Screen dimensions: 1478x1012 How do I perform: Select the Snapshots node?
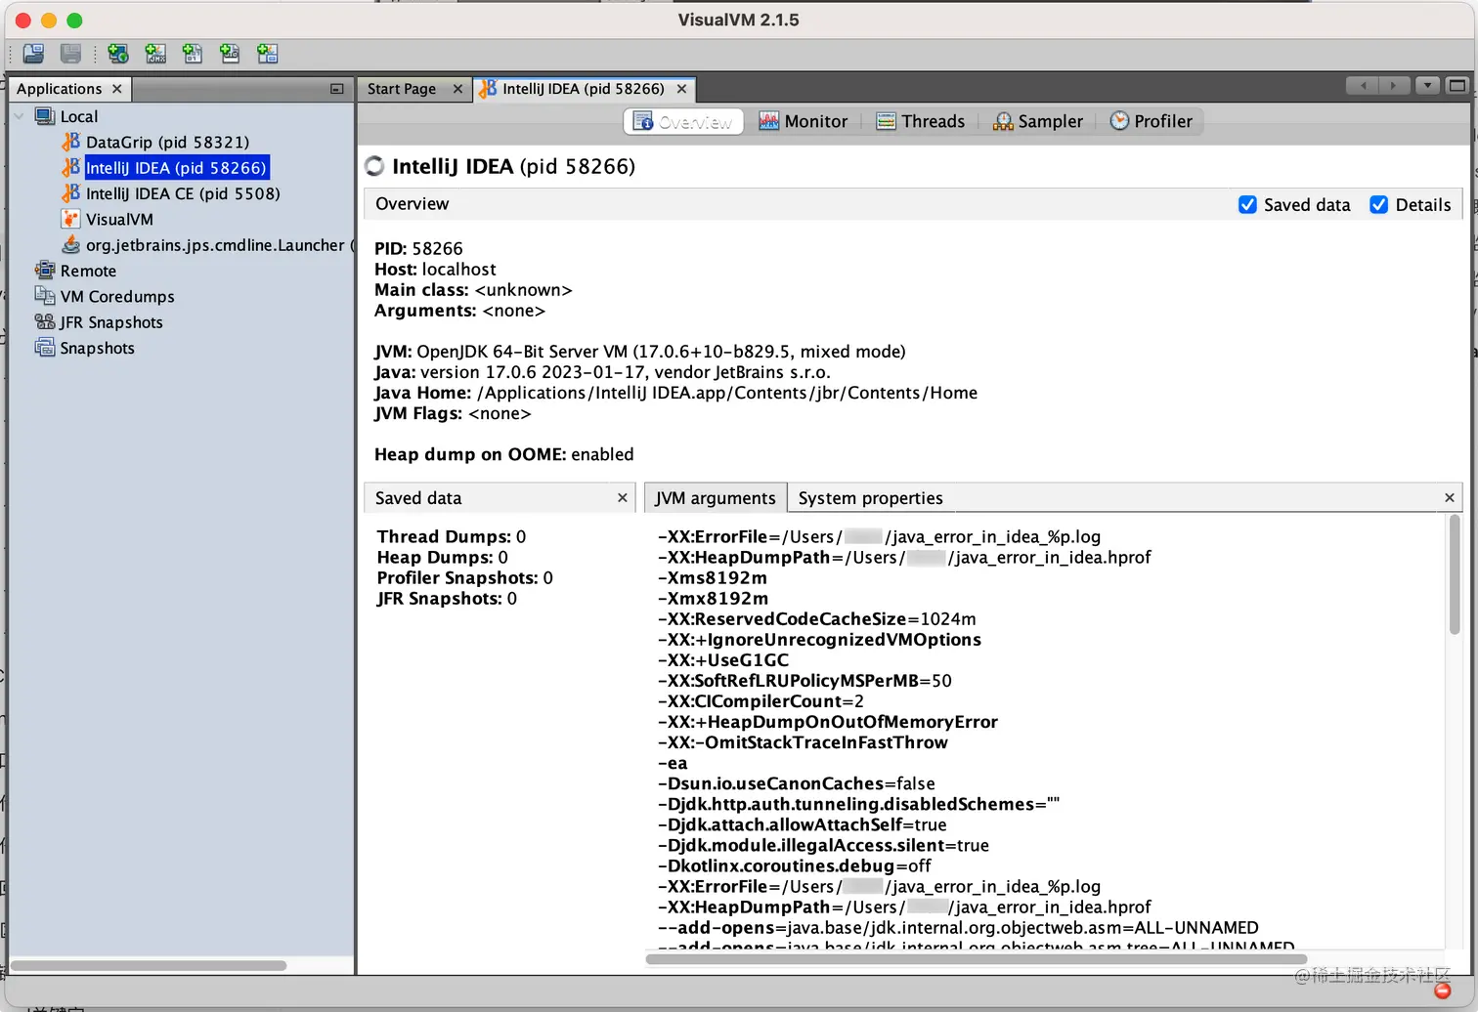(x=98, y=349)
